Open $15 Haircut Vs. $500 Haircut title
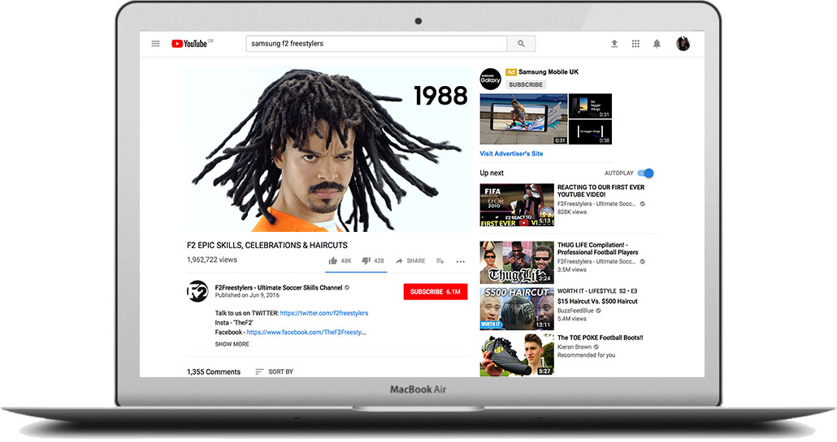 (597, 302)
